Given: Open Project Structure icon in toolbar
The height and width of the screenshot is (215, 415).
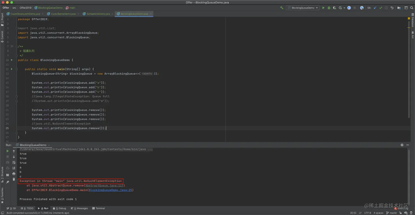Looking at the screenshot, I should [399, 8].
